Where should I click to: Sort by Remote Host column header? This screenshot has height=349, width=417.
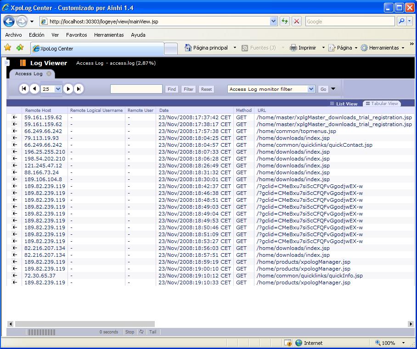tap(38, 110)
